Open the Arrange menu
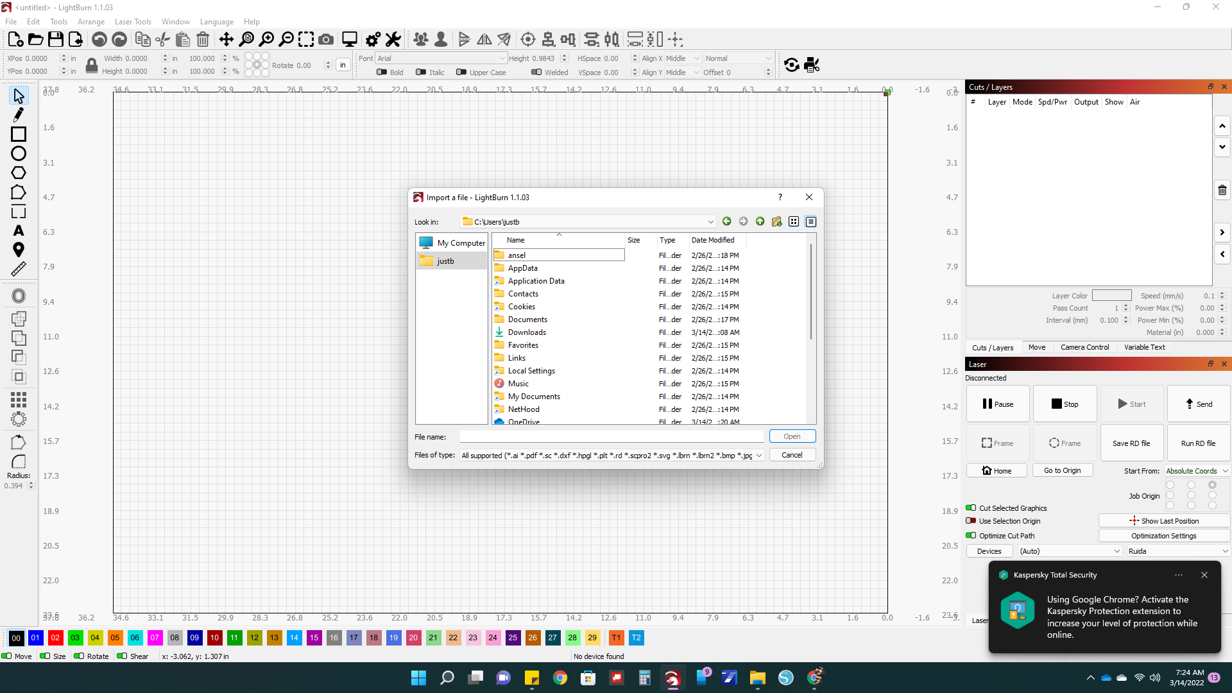Viewport: 1232px width, 693px height. pos(91,22)
